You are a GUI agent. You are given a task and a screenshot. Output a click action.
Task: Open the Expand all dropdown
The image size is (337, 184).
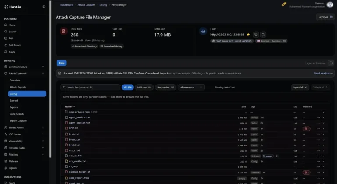(300, 87)
